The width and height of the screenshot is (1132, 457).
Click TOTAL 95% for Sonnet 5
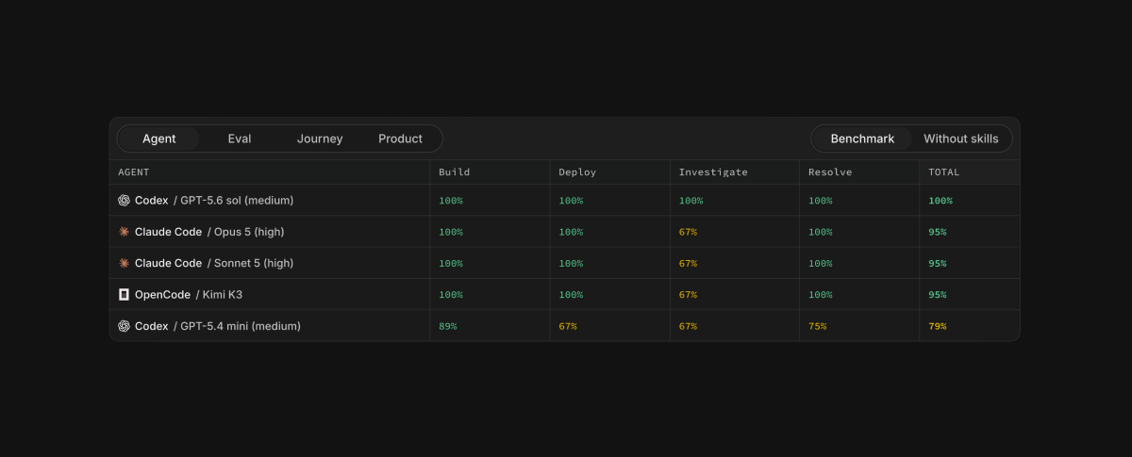click(x=938, y=263)
